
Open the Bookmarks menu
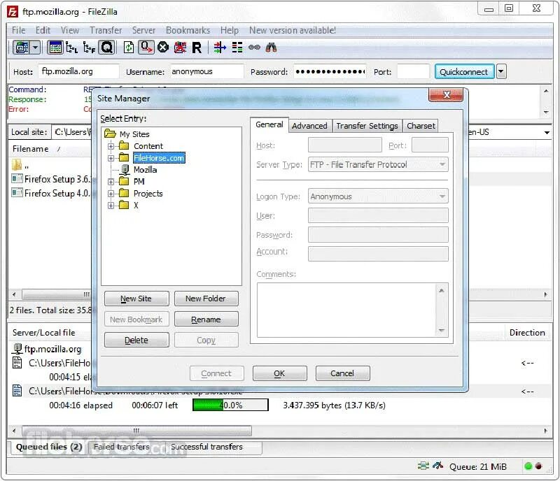click(x=188, y=30)
